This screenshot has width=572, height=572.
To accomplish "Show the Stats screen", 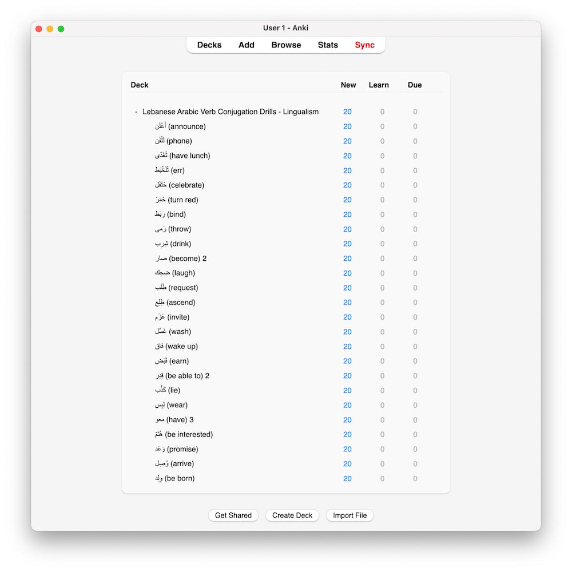I will (x=328, y=45).
